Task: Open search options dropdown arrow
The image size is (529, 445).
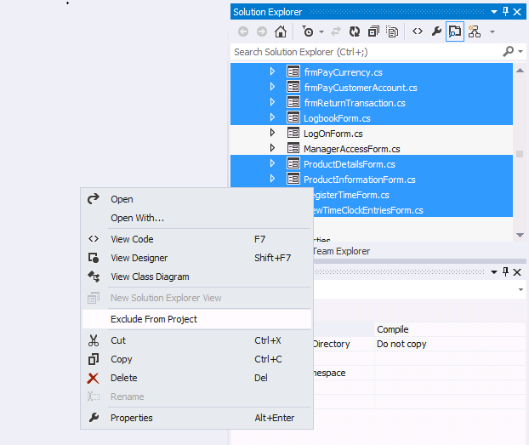Action: coord(520,52)
